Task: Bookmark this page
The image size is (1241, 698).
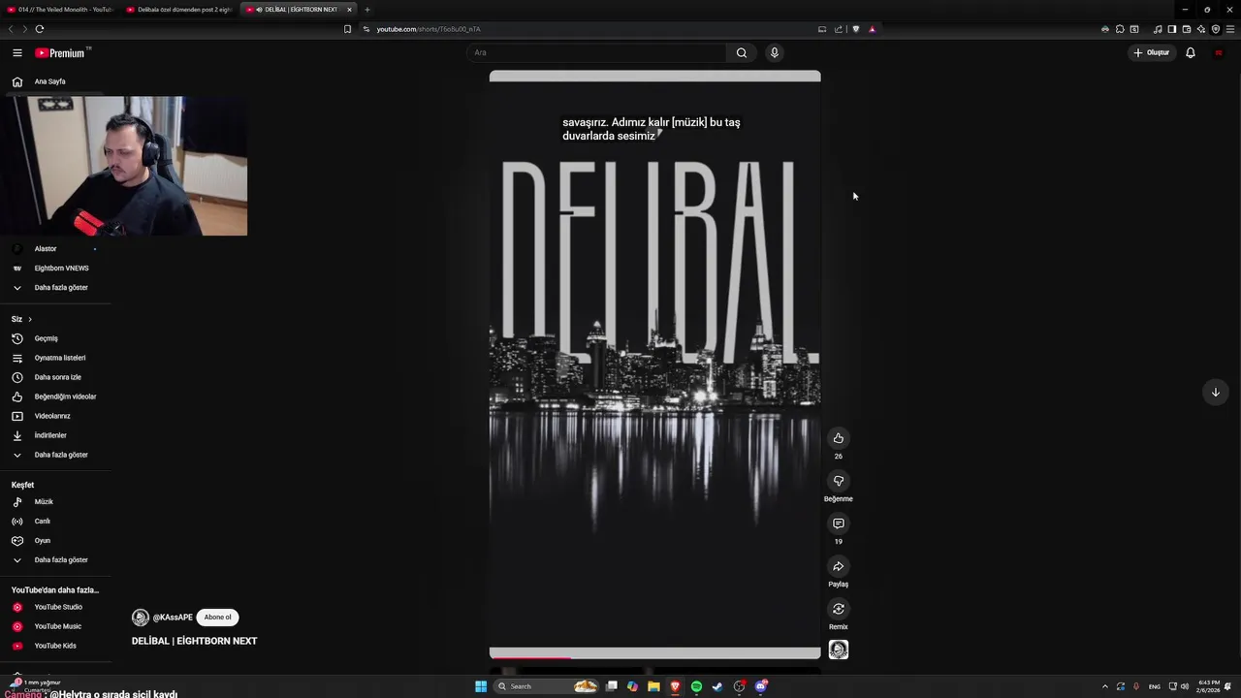Action: coord(347,29)
